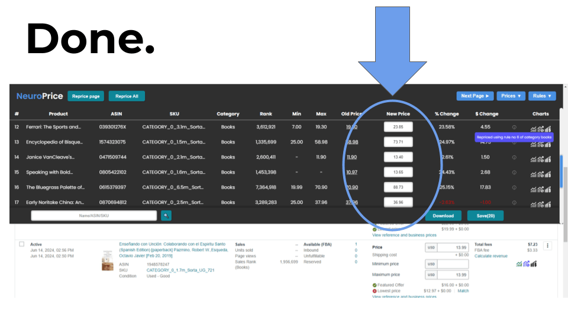The image size is (568, 319).
Task: Open growth-arrow chart in Early Noritake China row
Action: [540, 205]
